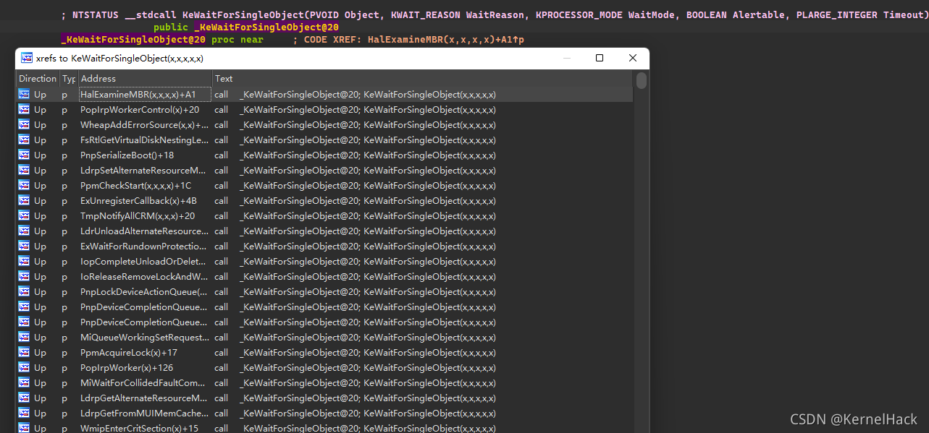This screenshot has width=929, height=433.
Task: Select the PopIrpWorker(x)+126 address cell
Action: pyautogui.click(x=144, y=367)
